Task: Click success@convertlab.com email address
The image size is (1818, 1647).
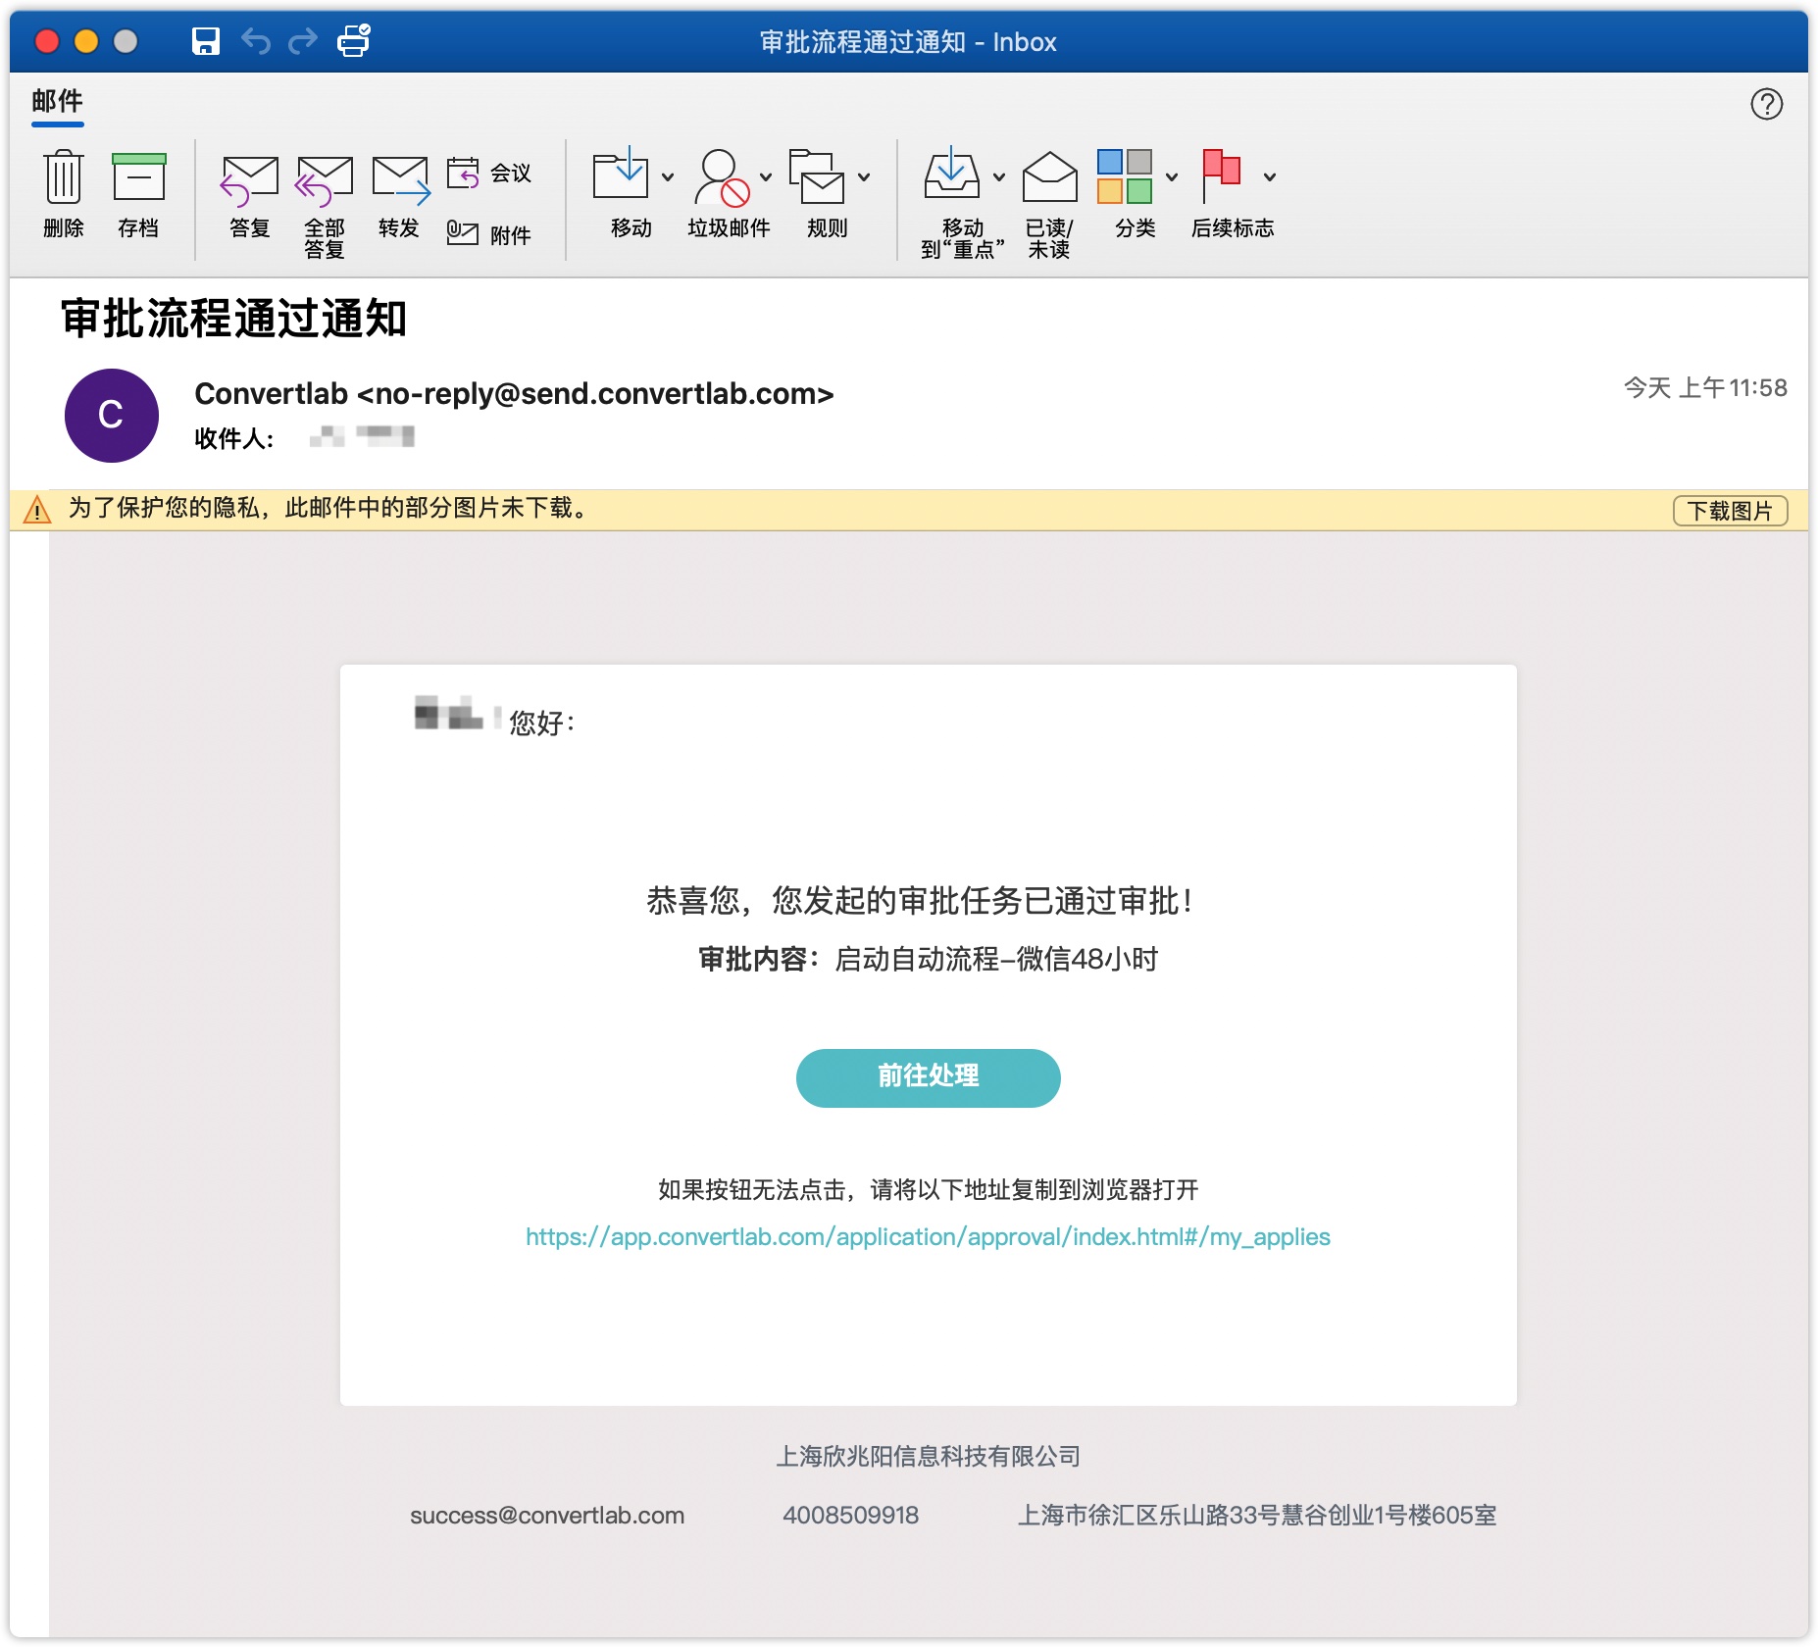Action: click(x=547, y=1516)
